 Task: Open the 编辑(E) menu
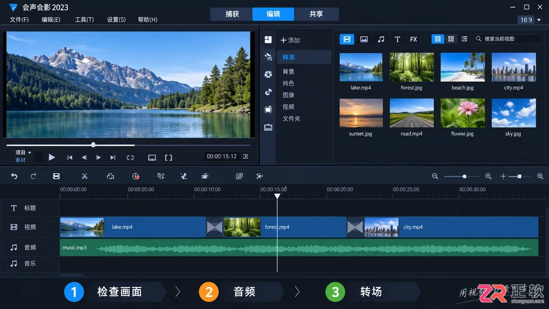(51, 20)
